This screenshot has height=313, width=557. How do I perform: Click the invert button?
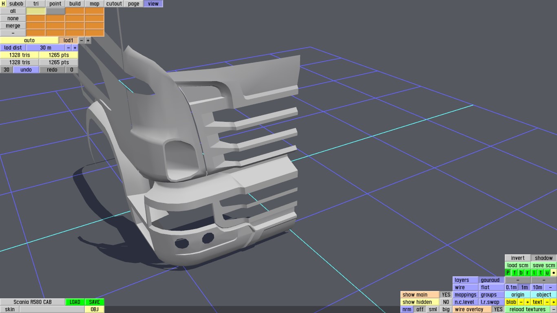(518, 258)
